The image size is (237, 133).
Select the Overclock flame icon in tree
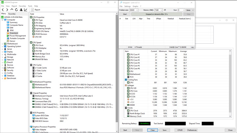pos(8,33)
